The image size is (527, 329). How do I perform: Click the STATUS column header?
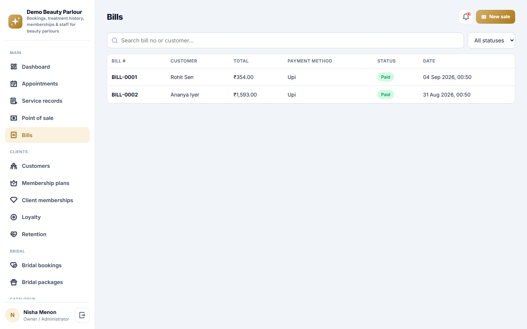click(386, 61)
